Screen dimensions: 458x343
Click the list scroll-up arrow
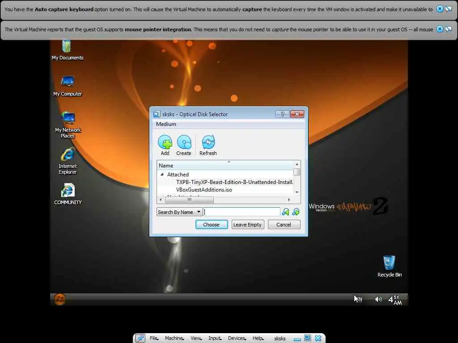[297, 164]
